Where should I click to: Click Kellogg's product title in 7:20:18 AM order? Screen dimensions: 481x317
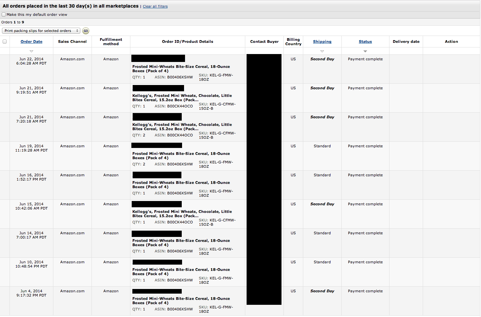pos(182,127)
